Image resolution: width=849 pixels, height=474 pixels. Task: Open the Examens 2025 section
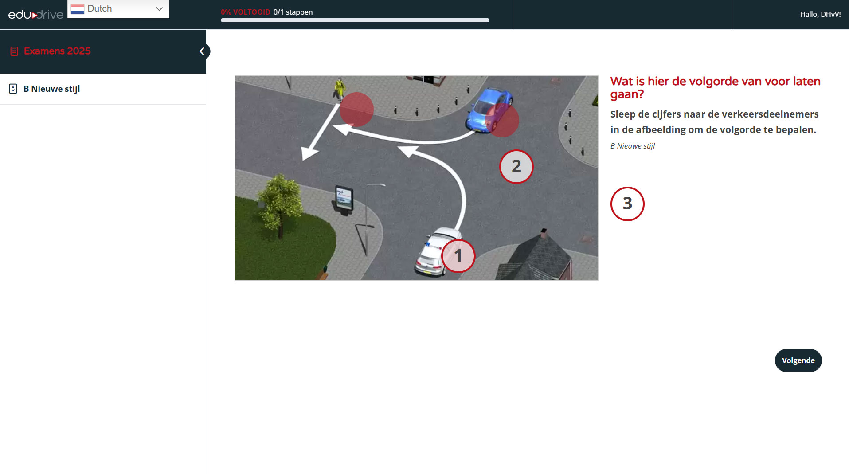pyautogui.click(x=57, y=51)
